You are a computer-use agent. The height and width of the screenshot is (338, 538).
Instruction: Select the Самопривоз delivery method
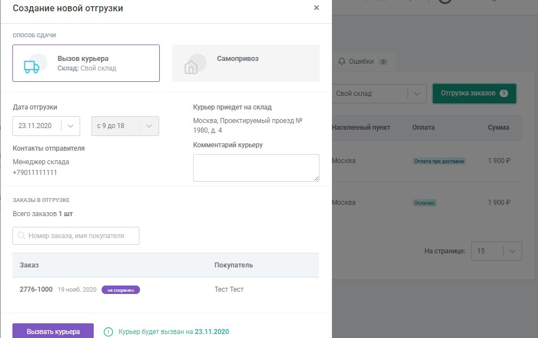(x=246, y=63)
